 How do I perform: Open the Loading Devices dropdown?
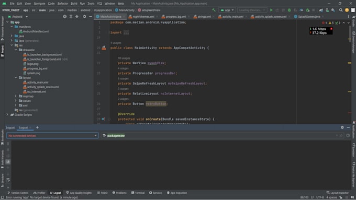click(252, 10)
